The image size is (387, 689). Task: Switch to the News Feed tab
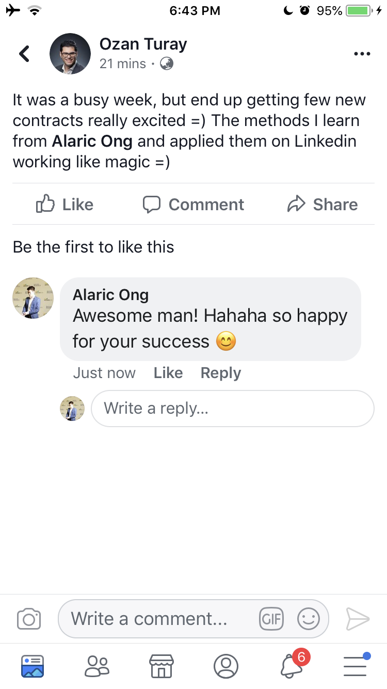click(x=33, y=666)
